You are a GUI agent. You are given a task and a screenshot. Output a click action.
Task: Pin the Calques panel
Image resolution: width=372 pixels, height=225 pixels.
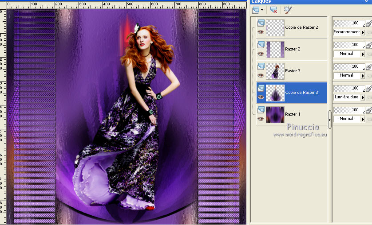pyautogui.click(x=366, y=1)
